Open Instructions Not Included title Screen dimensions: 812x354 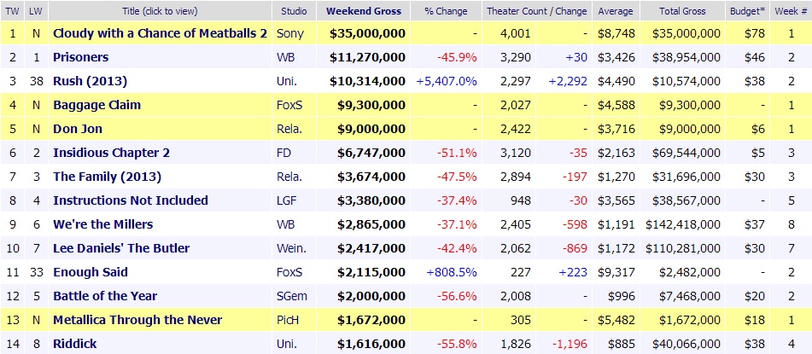(x=130, y=200)
